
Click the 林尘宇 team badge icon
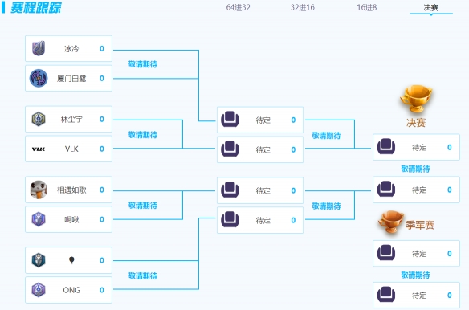pos(39,119)
